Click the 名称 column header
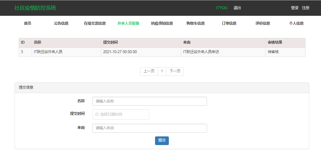 (66, 43)
